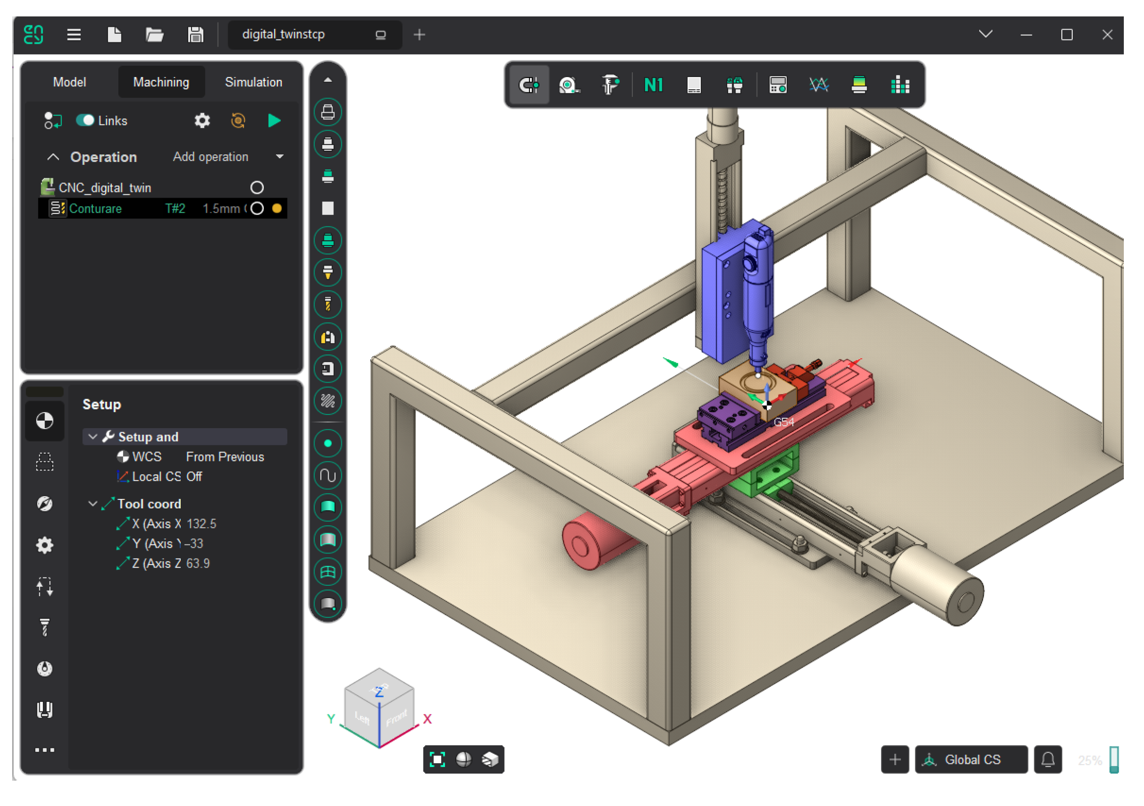Toggle Conturare operation circle indicator
This screenshot has width=1144, height=806.
(x=257, y=208)
